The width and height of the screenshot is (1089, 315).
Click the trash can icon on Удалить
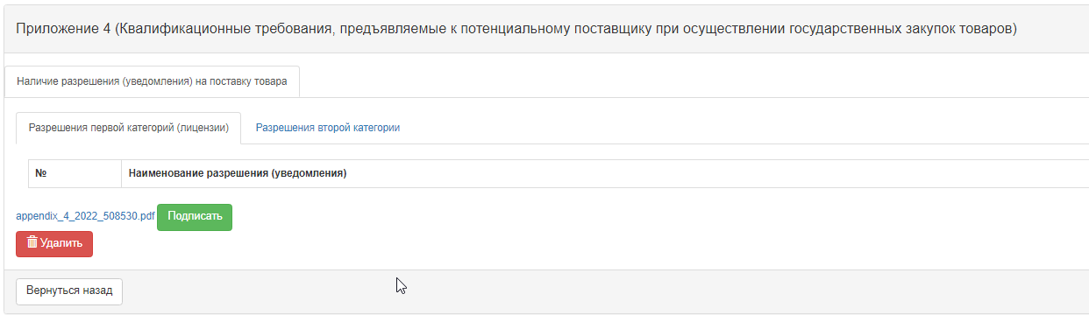tap(32, 243)
